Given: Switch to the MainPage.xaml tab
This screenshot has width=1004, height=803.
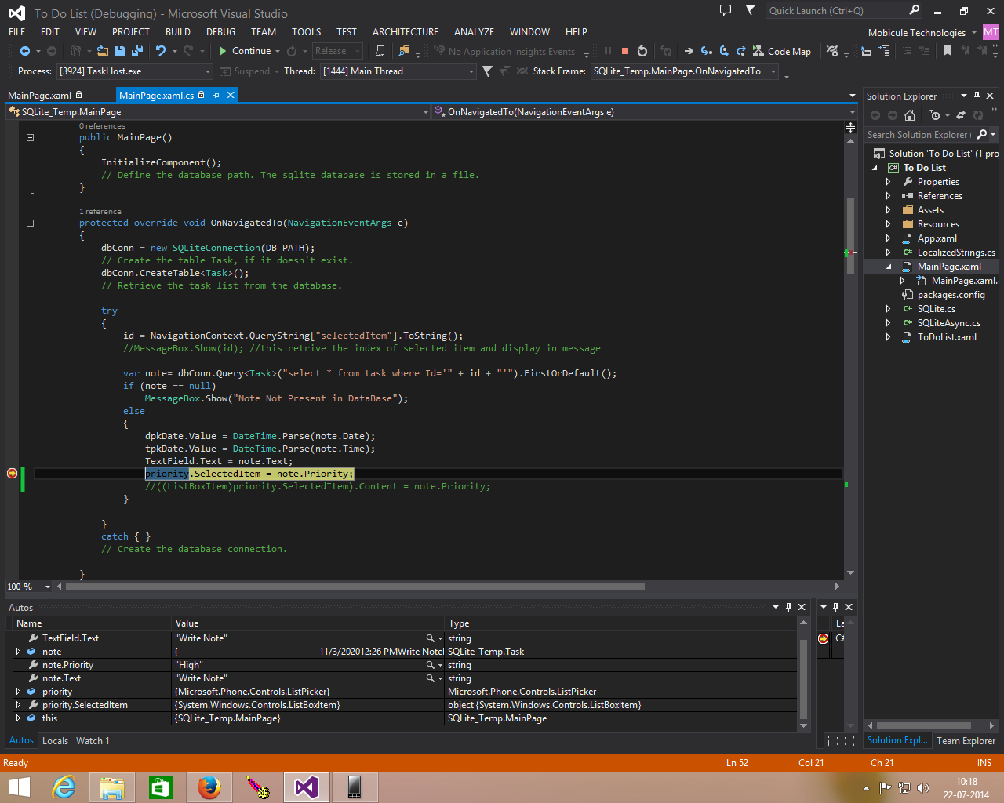Looking at the screenshot, I should point(39,96).
